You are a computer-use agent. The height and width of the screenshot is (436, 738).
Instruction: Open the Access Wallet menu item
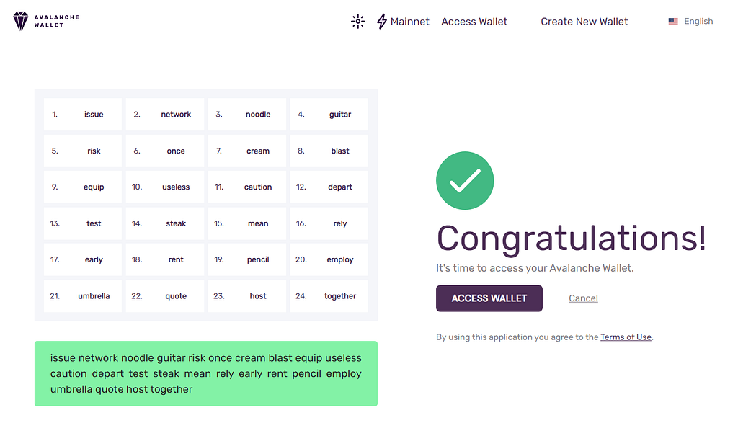(x=474, y=22)
